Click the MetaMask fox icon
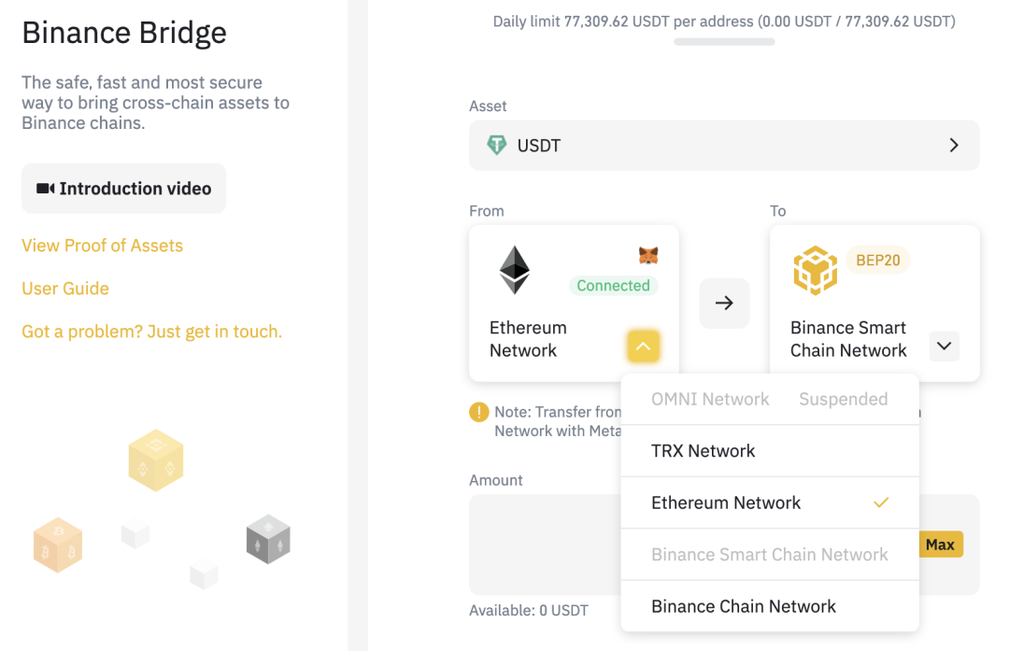This screenshot has height=651, width=1009. pyautogui.click(x=647, y=255)
